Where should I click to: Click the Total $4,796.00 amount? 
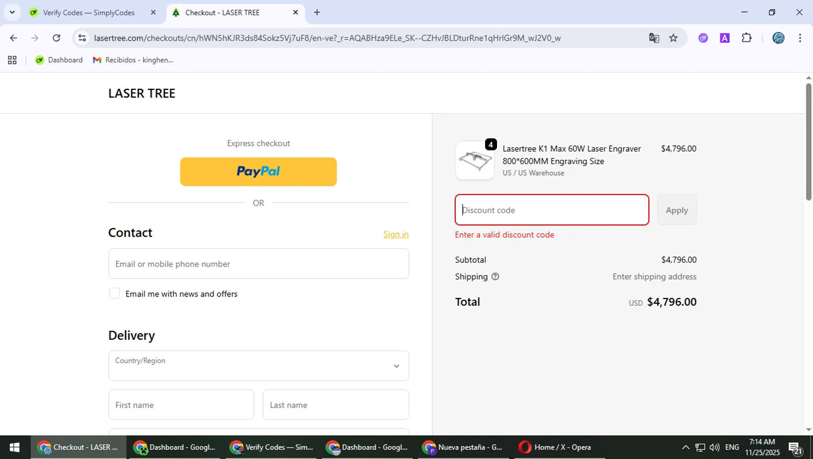(672, 302)
